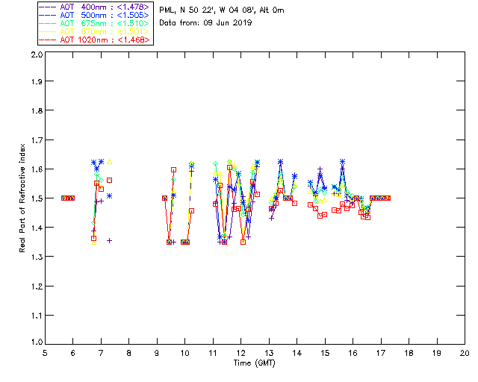
Task: Click the AOT 675nm legend entry
Action: pyautogui.click(x=95, y=23)
